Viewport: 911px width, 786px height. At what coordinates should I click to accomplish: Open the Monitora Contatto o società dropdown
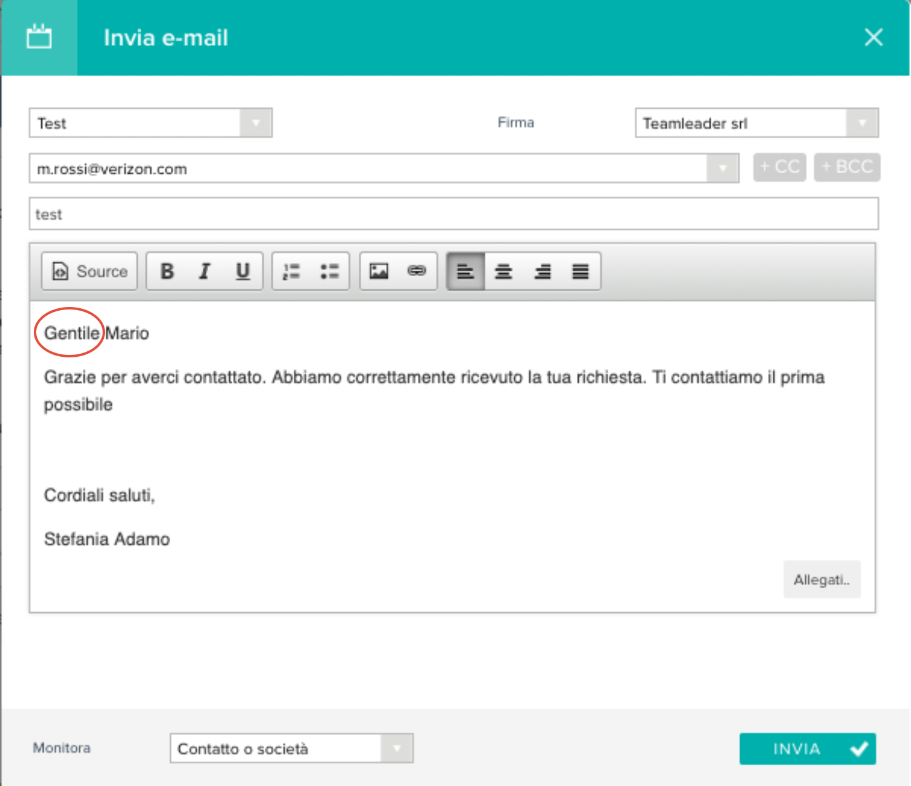click(291, 748)
